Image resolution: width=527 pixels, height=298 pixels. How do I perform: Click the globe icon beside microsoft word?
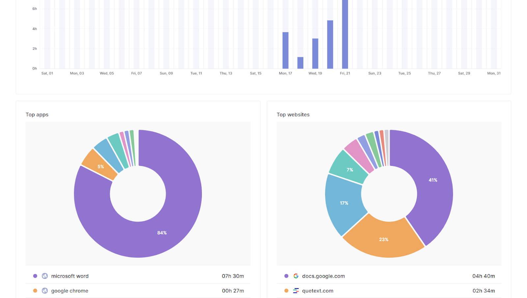tap(45, 276)
